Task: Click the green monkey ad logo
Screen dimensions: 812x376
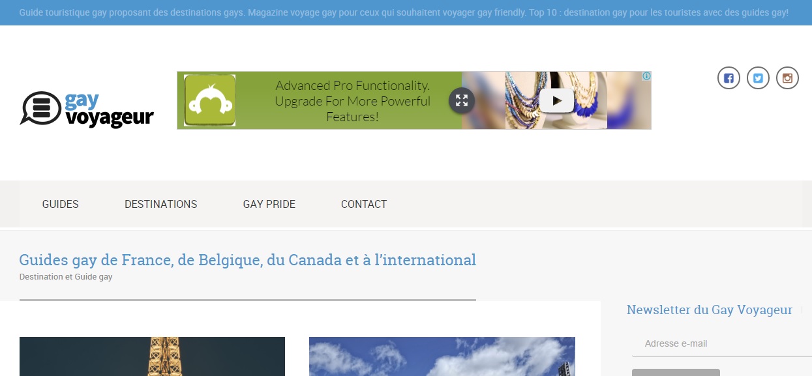Action: point(209,100)
